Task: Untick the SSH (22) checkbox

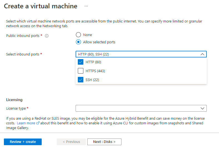Action: coord(81,80)
